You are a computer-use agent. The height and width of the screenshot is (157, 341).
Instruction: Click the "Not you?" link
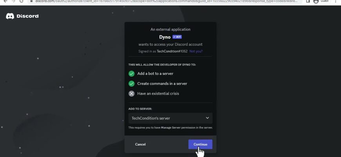tap(196, 51)
